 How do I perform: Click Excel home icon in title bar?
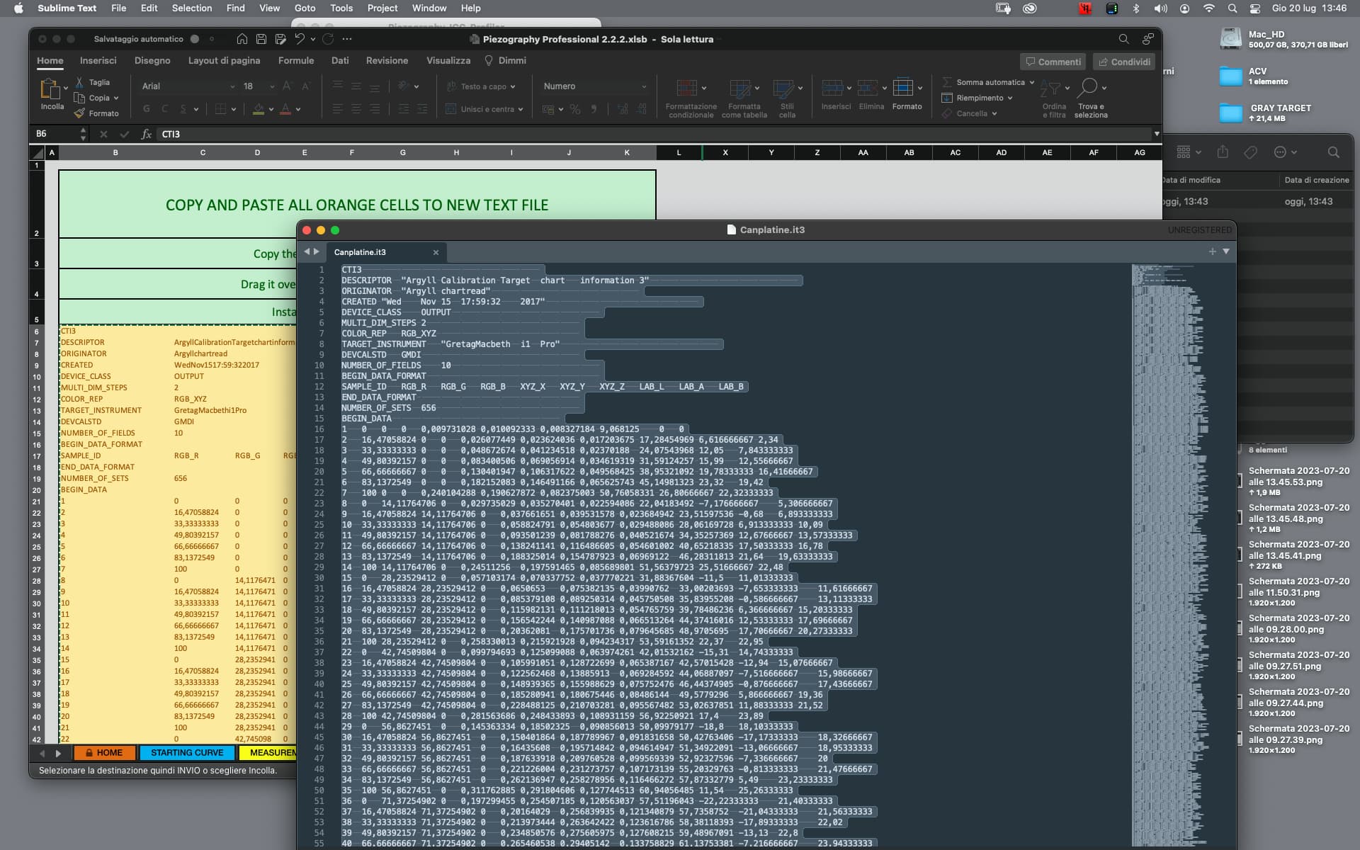click(242, 39)
